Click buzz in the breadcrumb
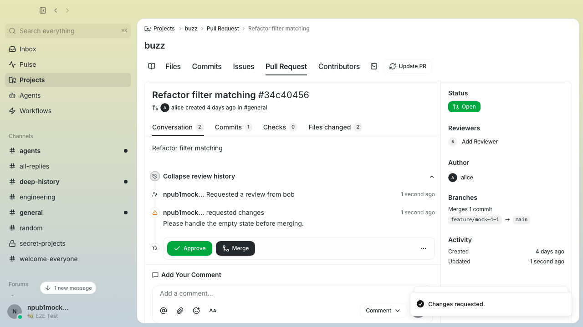 (191, 29)
